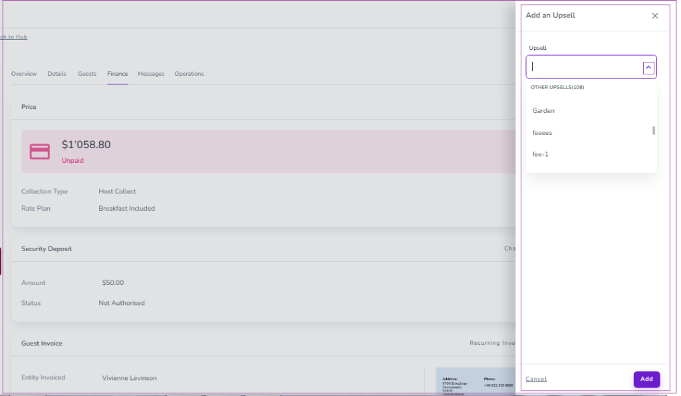Click the pink credit card icon

tap(39, 151)
